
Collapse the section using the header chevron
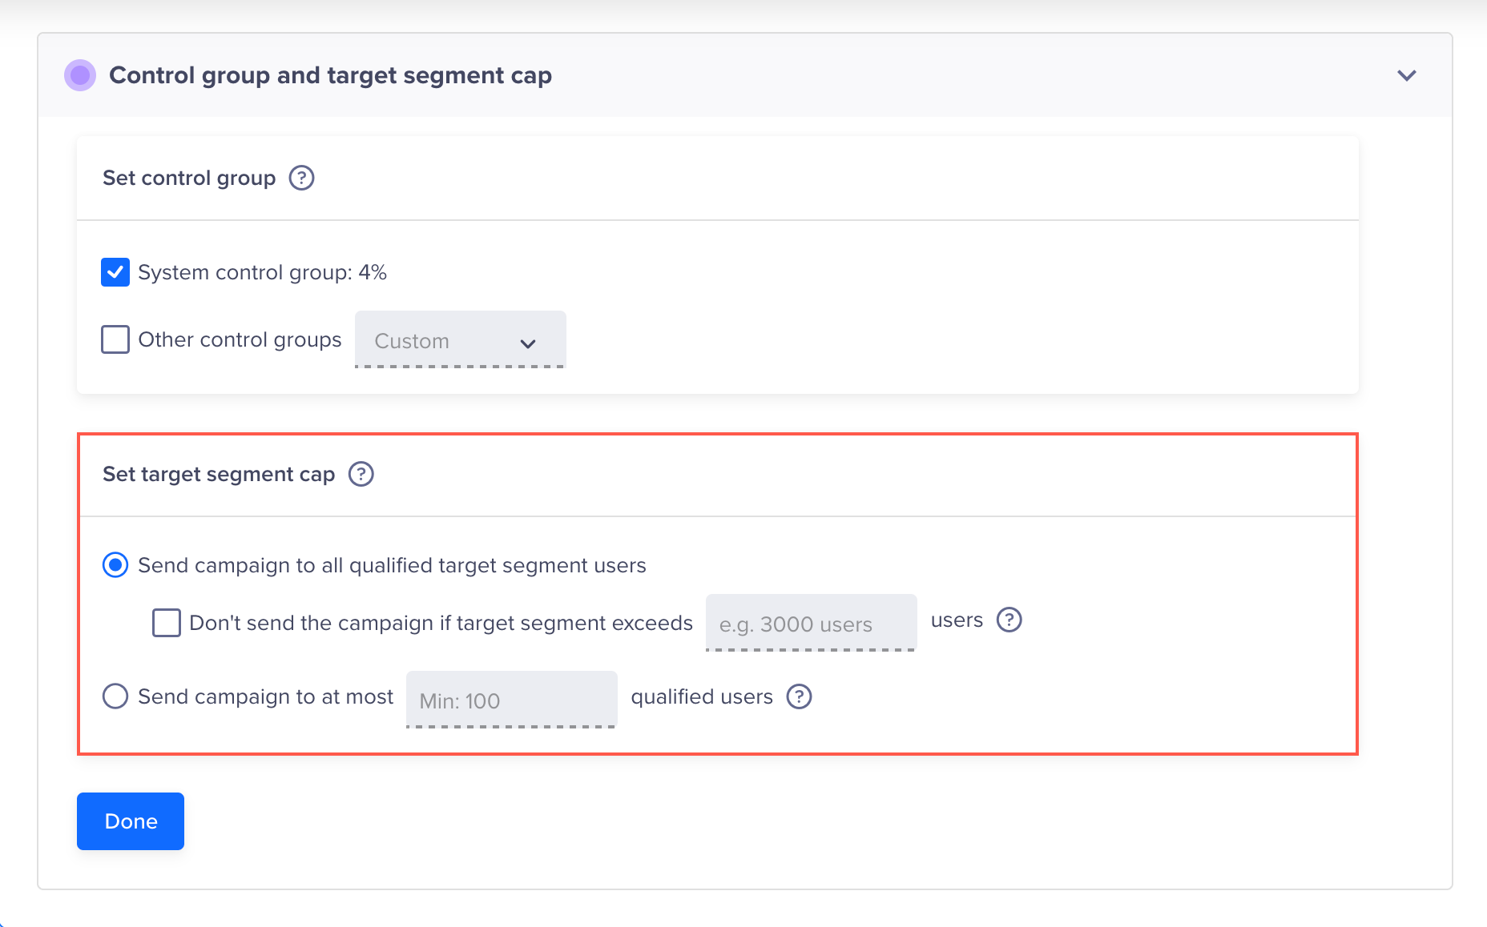1407,75
